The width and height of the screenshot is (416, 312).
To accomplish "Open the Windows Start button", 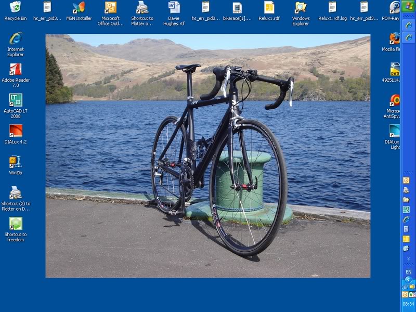I will point(408,6).
